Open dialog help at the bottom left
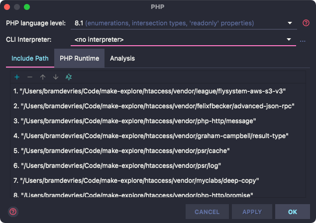Viewport: 316px width, 223px height. 13,212
